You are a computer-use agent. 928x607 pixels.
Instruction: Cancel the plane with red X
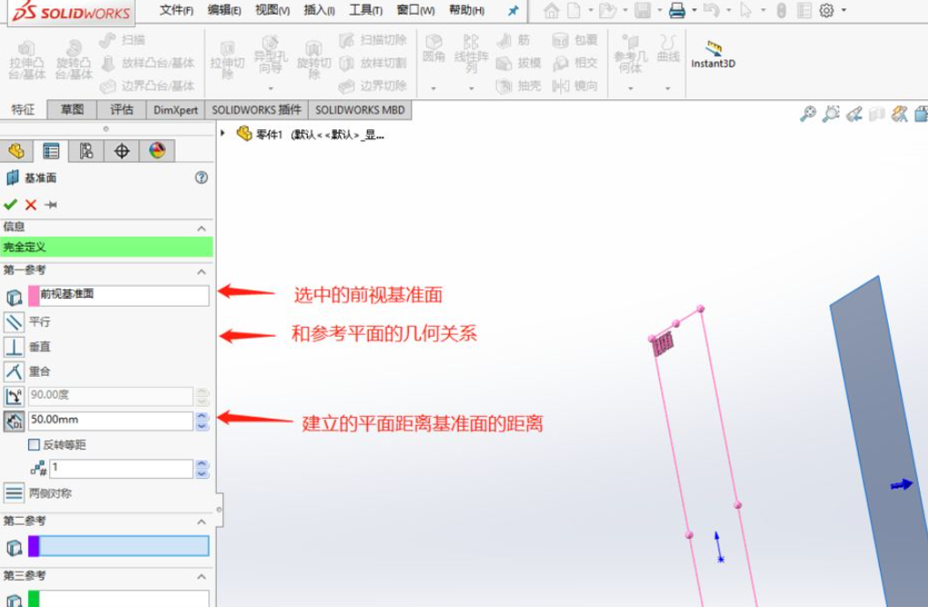tap(31, 205)
